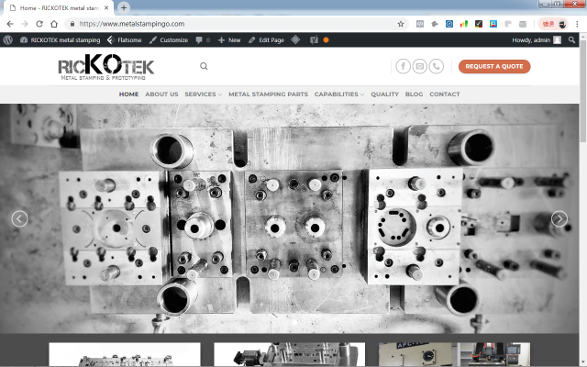Expand the CAPABILITIES dropdown menu
This screenshot has width=587, height=367.
pyautogui.click(x=339, y=94)
